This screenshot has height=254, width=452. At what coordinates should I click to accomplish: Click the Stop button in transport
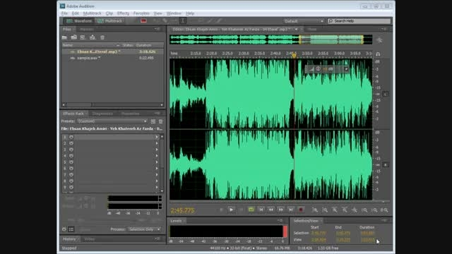click(221, 210)
